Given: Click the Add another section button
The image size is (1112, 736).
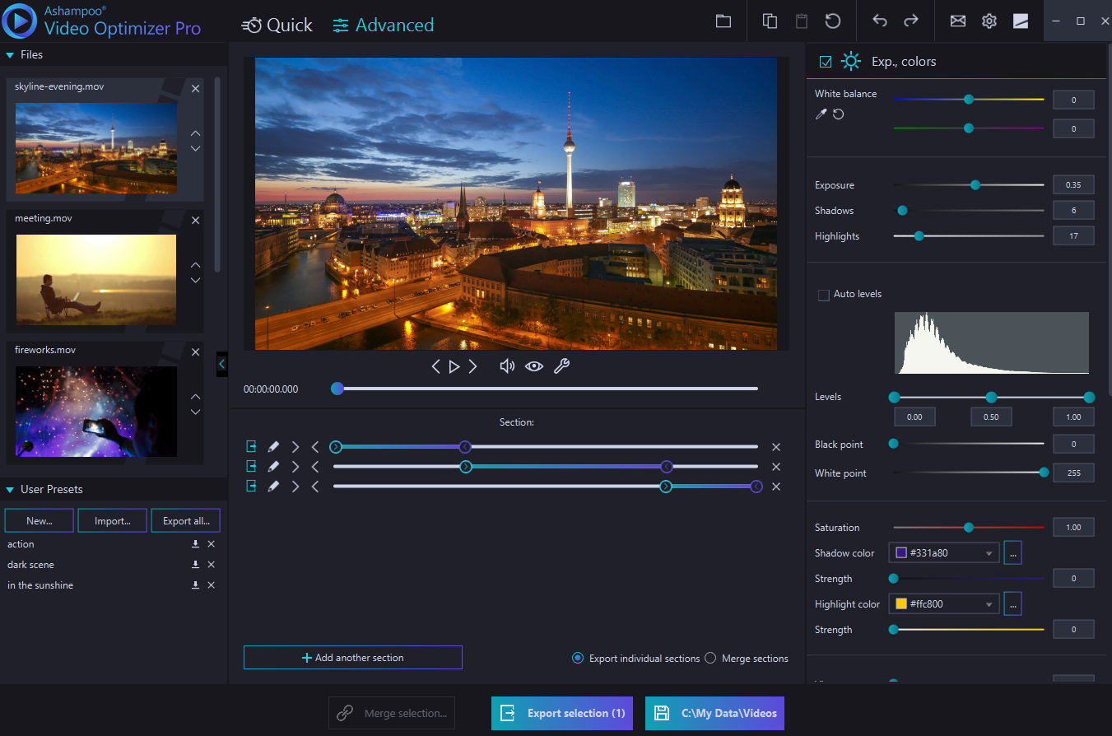Looking at the screenshot, I should (352, 657).
